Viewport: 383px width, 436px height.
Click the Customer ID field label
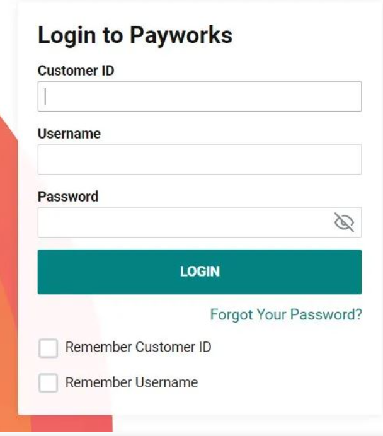pos(76,71)
